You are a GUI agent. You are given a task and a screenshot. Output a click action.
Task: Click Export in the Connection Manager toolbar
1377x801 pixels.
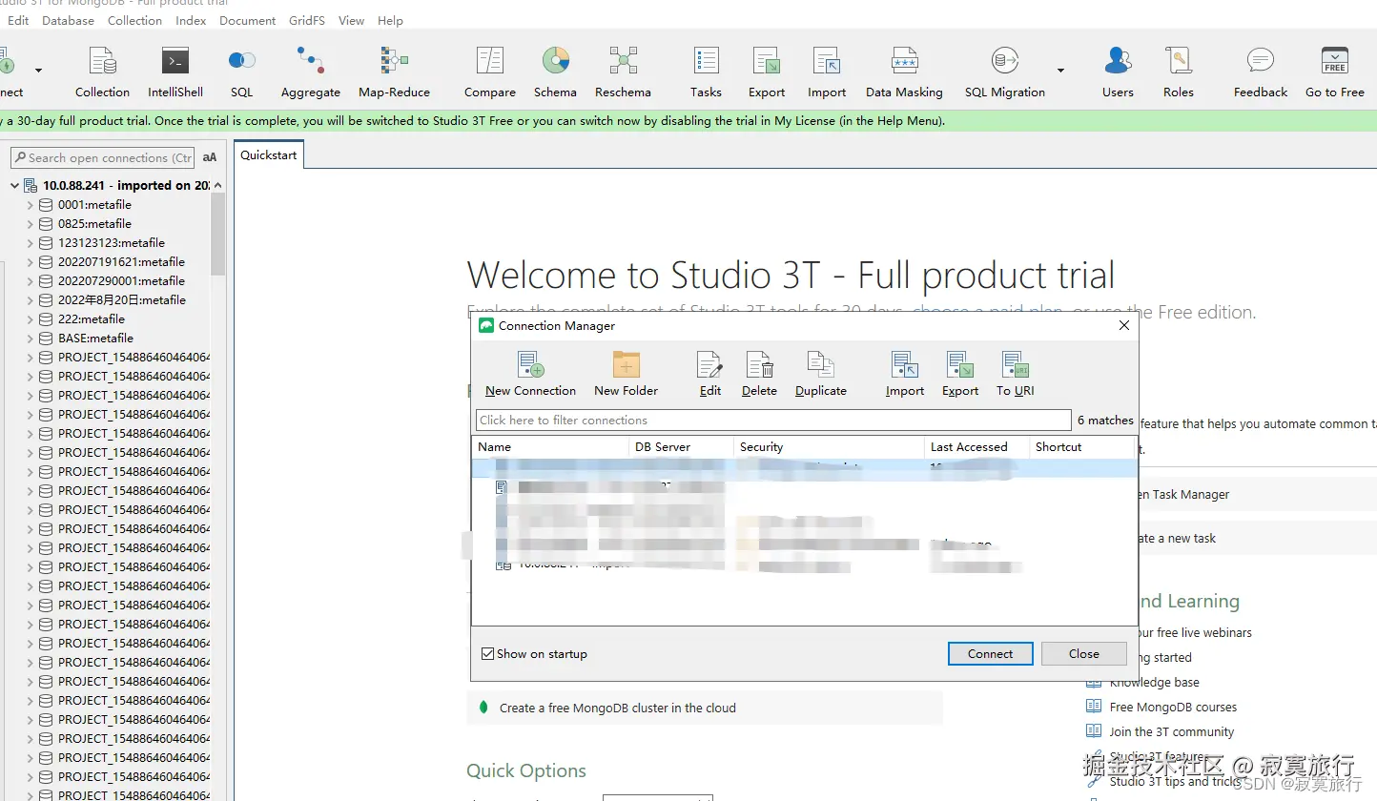pos(960,374)
